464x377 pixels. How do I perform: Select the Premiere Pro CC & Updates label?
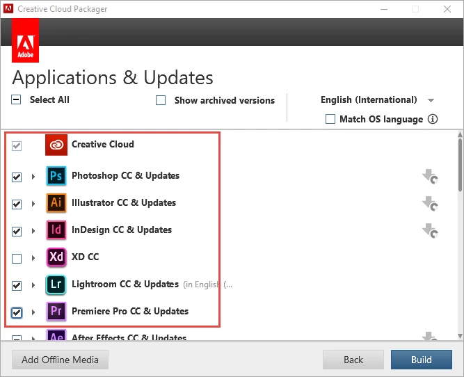click(x=130, y=311)
